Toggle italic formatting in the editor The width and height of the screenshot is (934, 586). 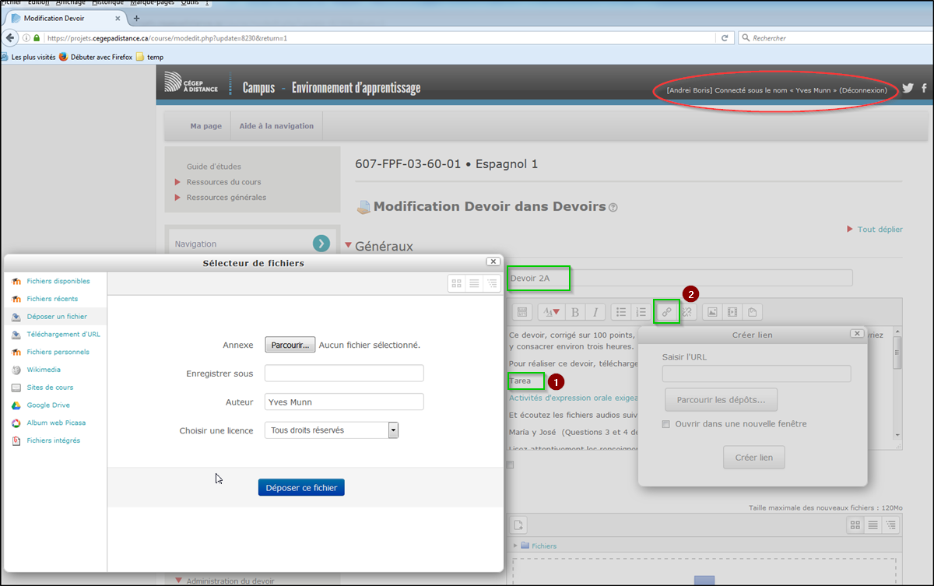click(x=595, y=312)
